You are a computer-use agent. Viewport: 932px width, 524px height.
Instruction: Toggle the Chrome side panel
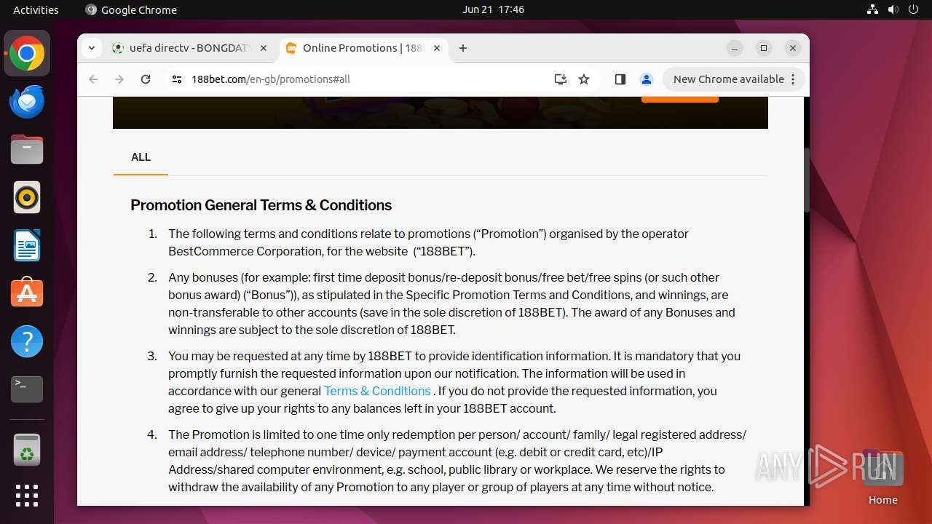[x=620, y=79]
